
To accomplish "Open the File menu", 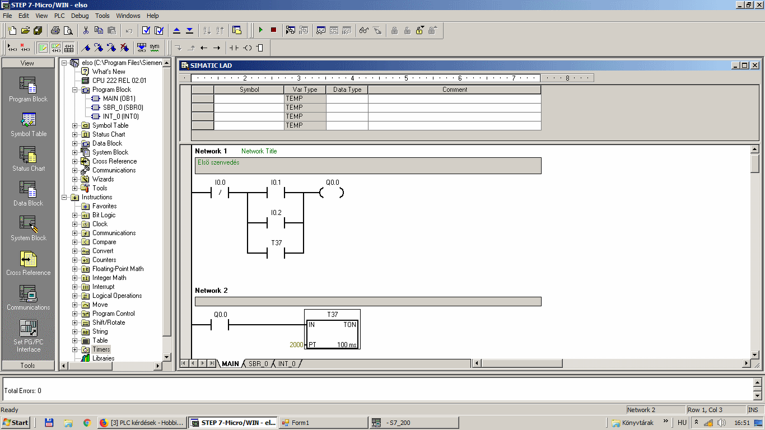I will point(7,16).
